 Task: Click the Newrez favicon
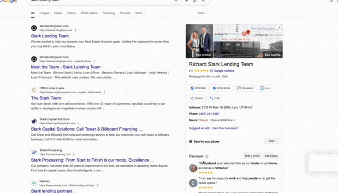34,183
